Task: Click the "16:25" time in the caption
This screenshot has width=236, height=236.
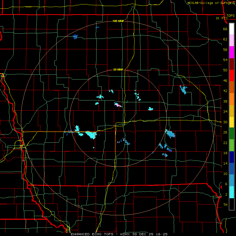Action: pyautogui.click(x=162, y=234)
